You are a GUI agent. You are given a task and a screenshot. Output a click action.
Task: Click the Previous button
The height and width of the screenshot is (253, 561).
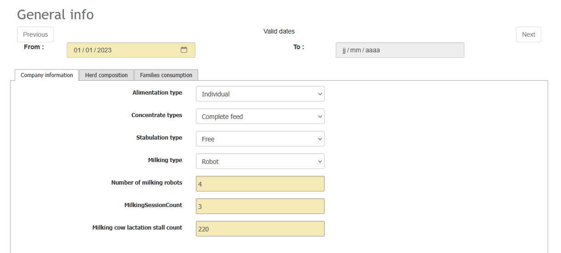tap(35, 34)
